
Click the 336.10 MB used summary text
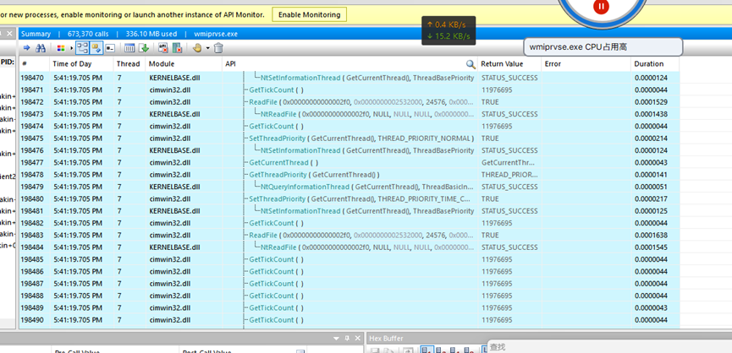tap(151, 34)
